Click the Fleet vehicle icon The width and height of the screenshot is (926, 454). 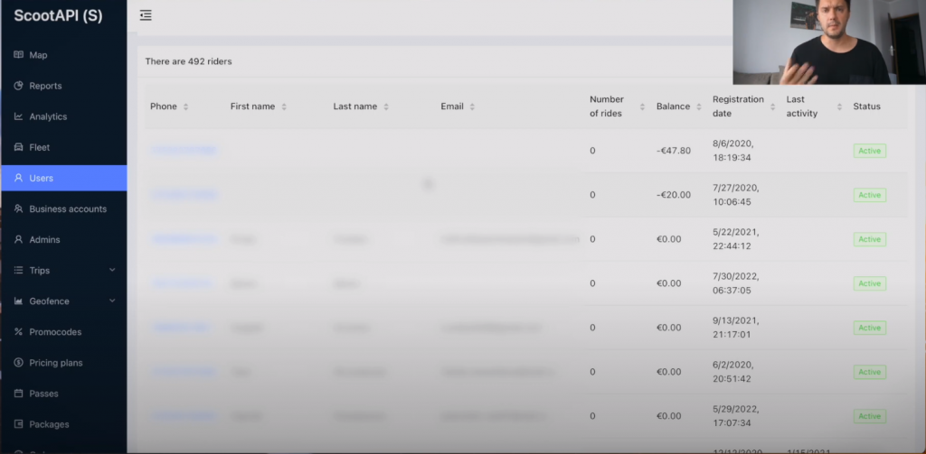coord(18,147)
